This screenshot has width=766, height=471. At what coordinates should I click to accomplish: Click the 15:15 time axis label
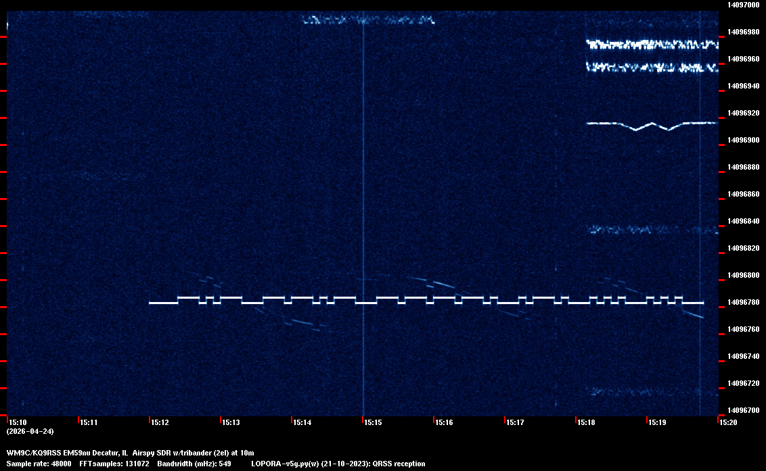pyautogui.click(x=373, y=422)
